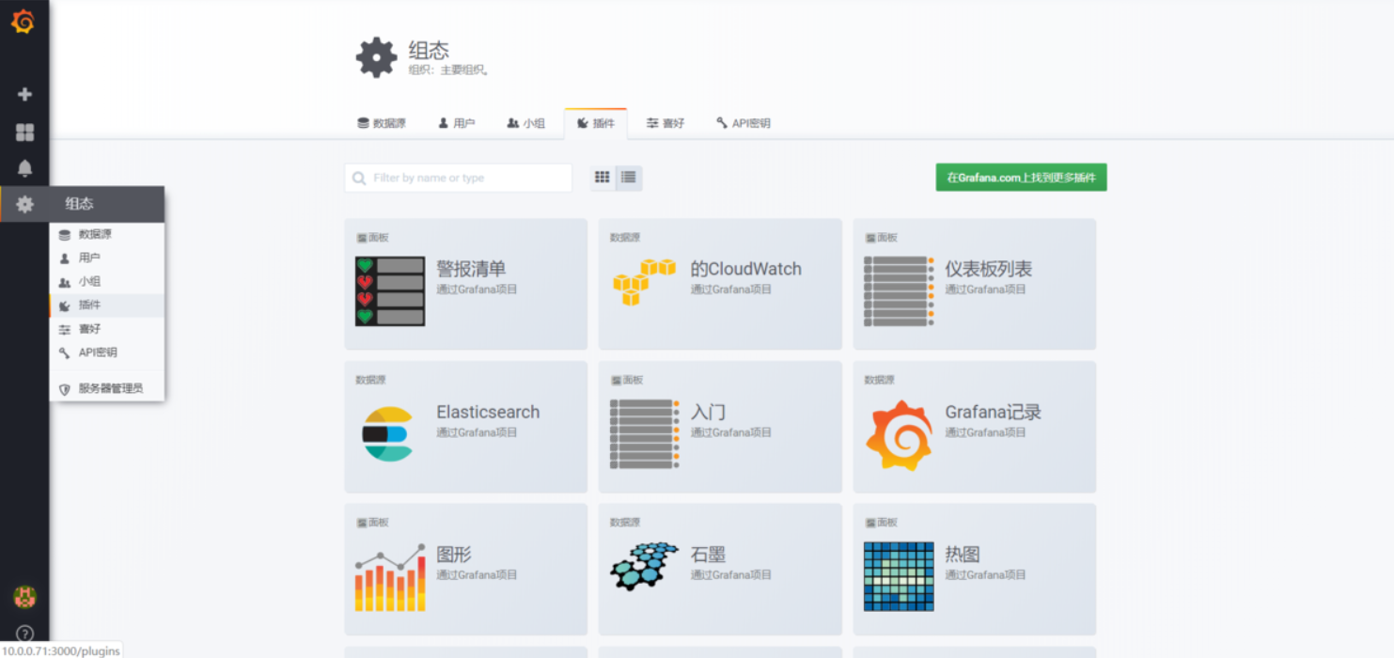The width and height of the screenshot is (1394, 658).
Task: Click the shield icon next to 服务器管理员
Action: pyautogui.click(x=65, y=388)
